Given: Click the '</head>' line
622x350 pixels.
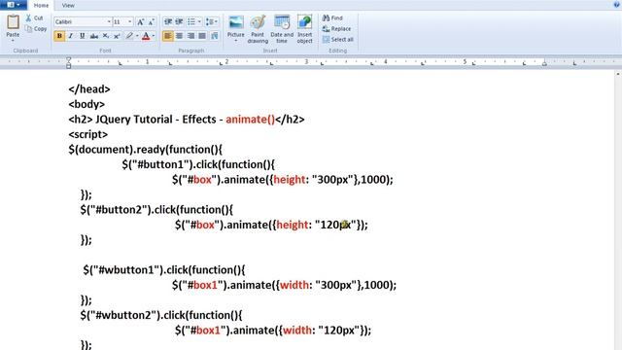Looking at the screenshot, I should click(89, 89).
